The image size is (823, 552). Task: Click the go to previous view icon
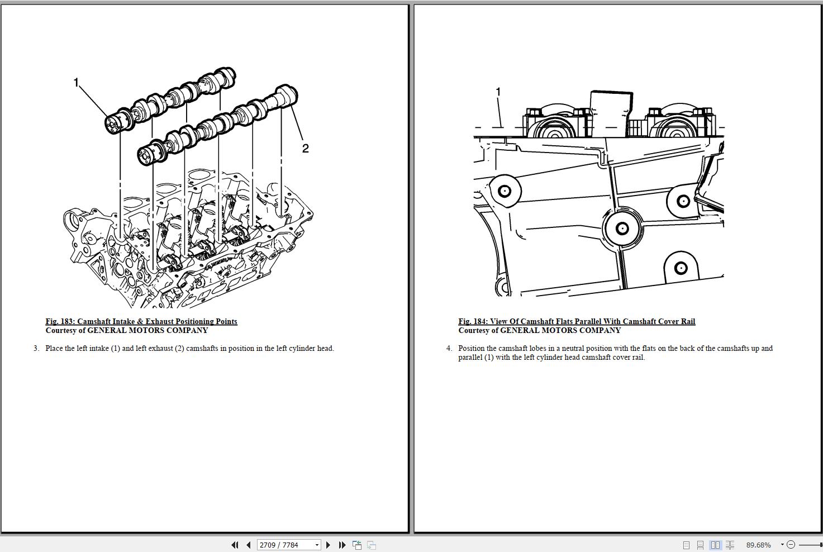pos(357,545)
